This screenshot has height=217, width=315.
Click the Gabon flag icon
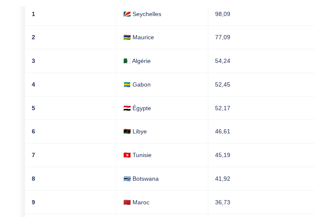click(127, 84)
